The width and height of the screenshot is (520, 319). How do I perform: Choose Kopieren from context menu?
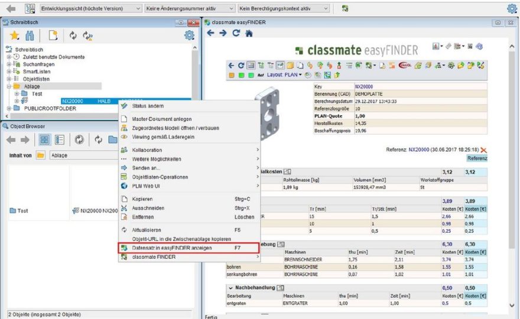point(189,199)
